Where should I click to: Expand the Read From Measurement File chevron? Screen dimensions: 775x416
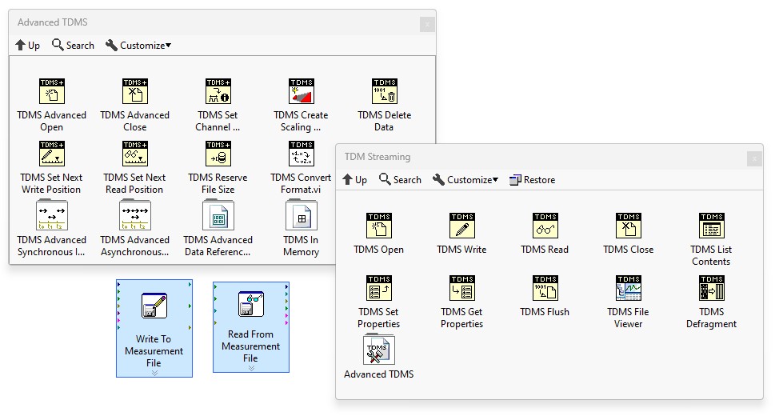[x=252, y=368]
